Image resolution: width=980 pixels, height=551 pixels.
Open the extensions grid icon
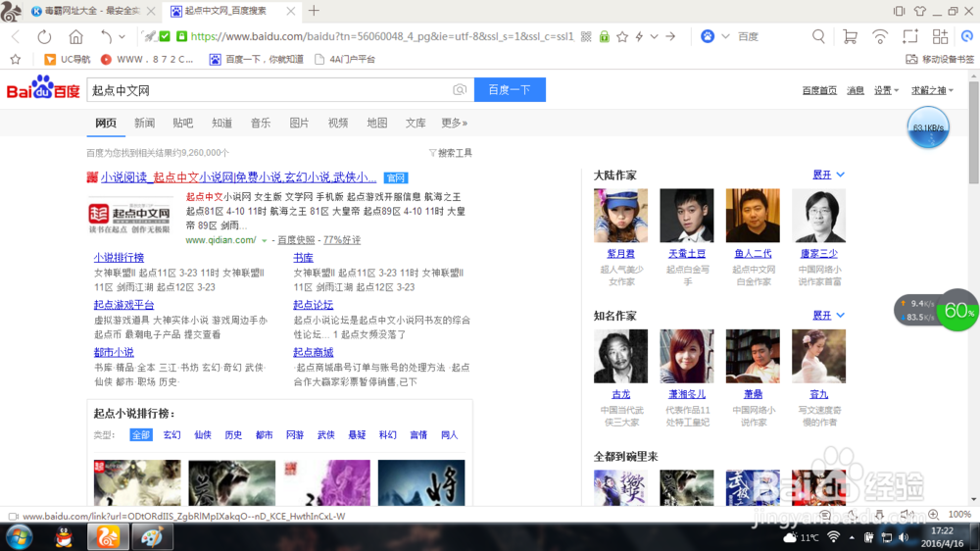coord(940,37)
